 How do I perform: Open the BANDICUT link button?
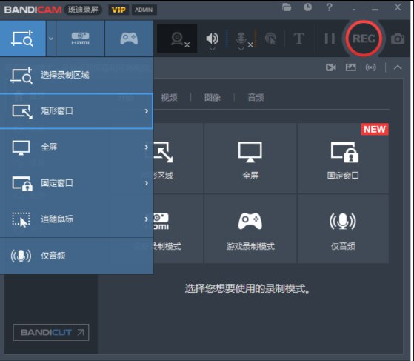[51, 332]
